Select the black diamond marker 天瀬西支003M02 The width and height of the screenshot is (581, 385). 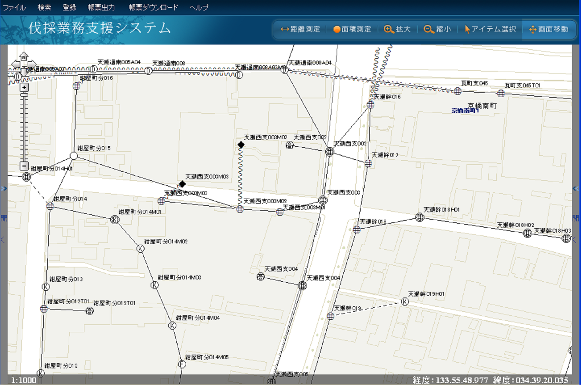pos(241,145)
